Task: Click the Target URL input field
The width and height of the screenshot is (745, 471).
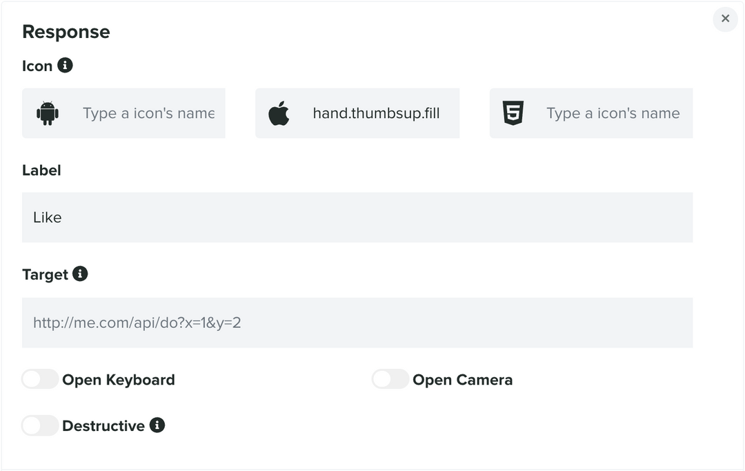Action: pos(357,323)
